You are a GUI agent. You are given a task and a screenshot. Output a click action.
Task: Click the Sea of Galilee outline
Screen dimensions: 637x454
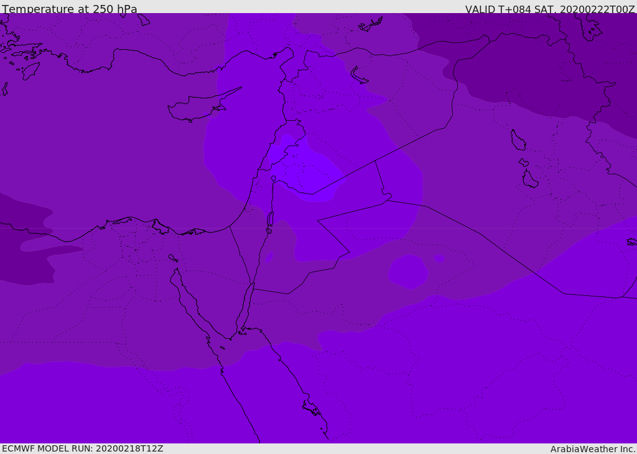tap(274, 179)
